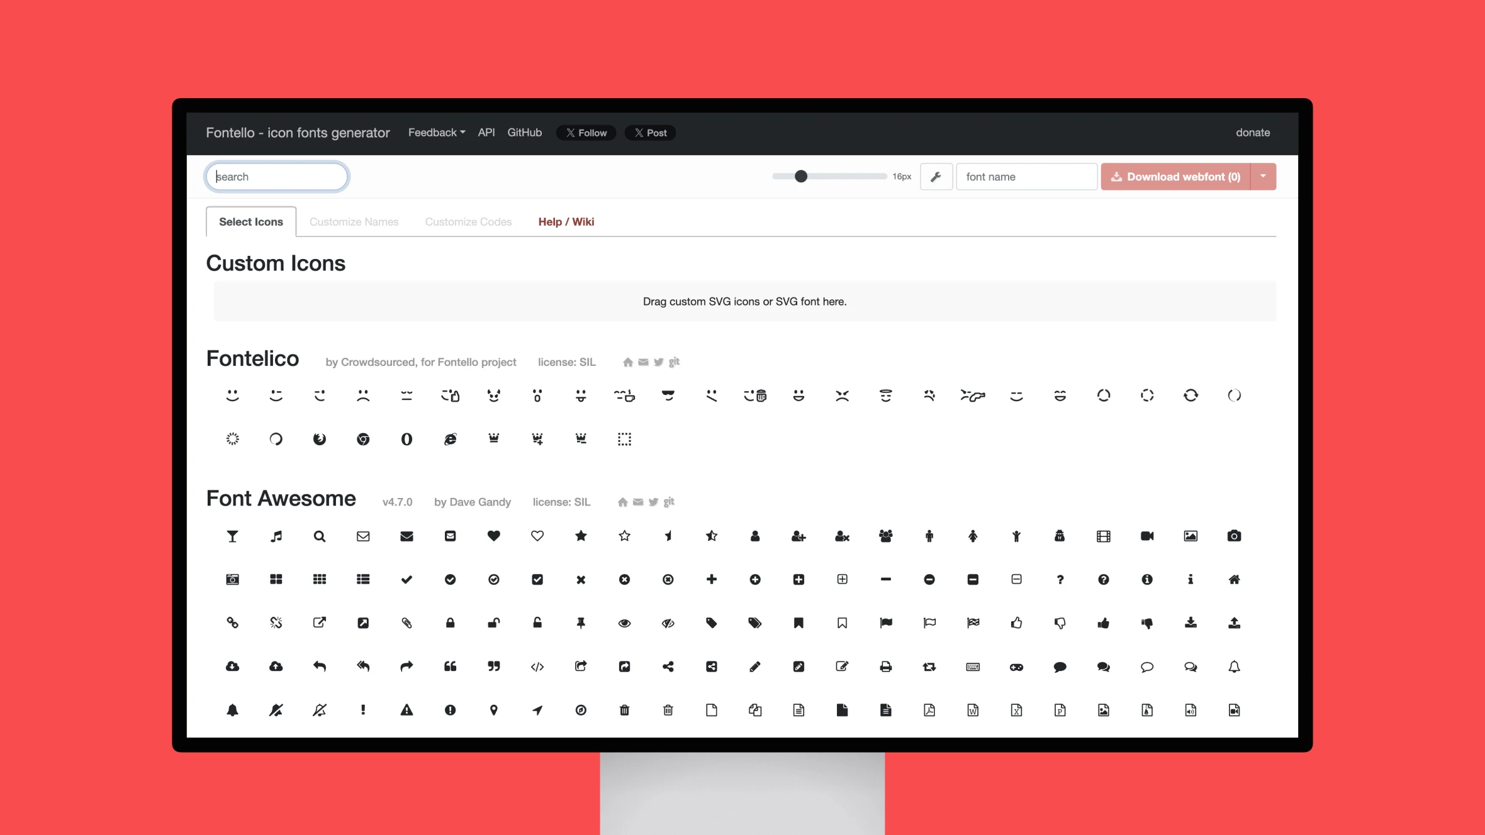This screenshot has height=835, width=1485.
Task: Toggle the eye visibility icon in Font Awesome
Action: coord(623,622)
